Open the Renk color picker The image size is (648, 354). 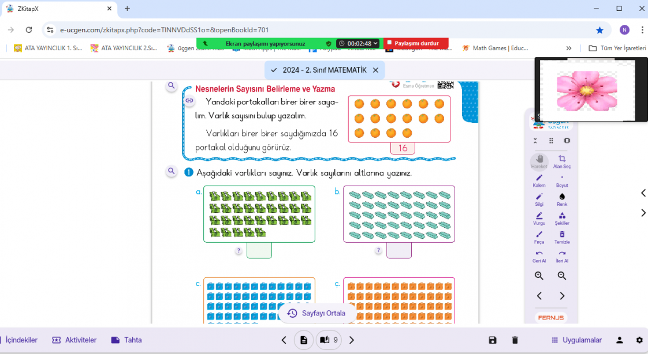[562, 199]
